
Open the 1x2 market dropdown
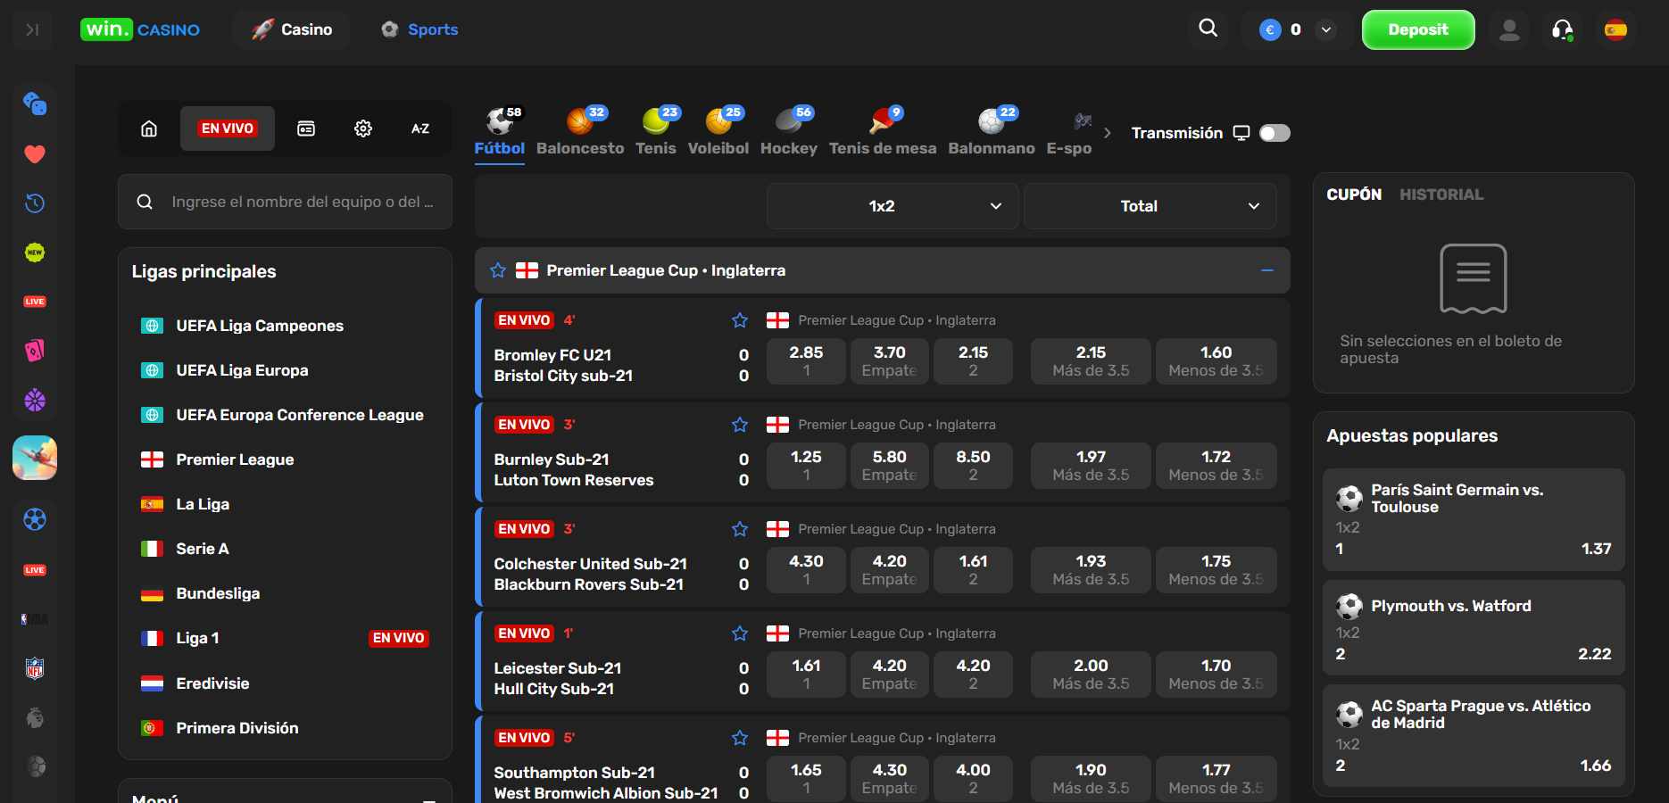pyautogui.click(x=892, y=206)
